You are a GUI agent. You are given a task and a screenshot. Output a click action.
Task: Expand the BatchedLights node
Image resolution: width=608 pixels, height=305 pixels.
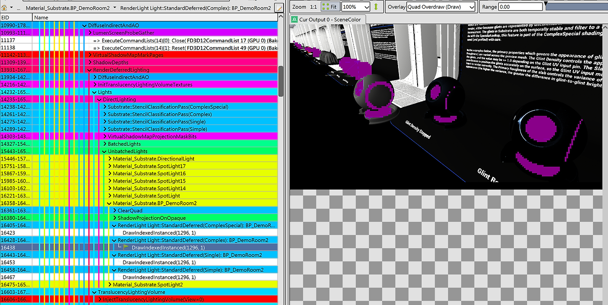[x=104, y=144]
